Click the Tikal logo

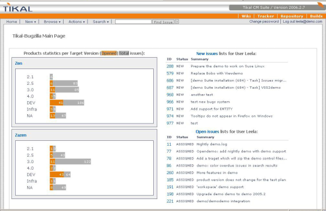pos(18,8)
